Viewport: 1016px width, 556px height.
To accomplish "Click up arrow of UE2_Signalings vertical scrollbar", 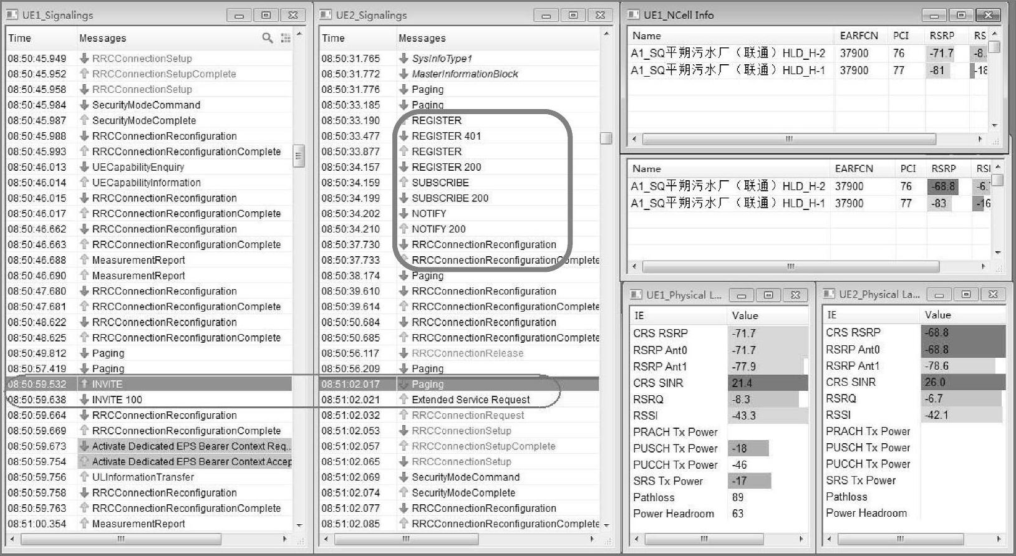I will (x=606, y=34).
